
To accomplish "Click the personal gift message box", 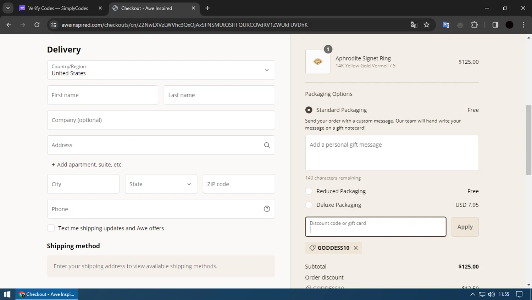I will [x=392, y=153].
